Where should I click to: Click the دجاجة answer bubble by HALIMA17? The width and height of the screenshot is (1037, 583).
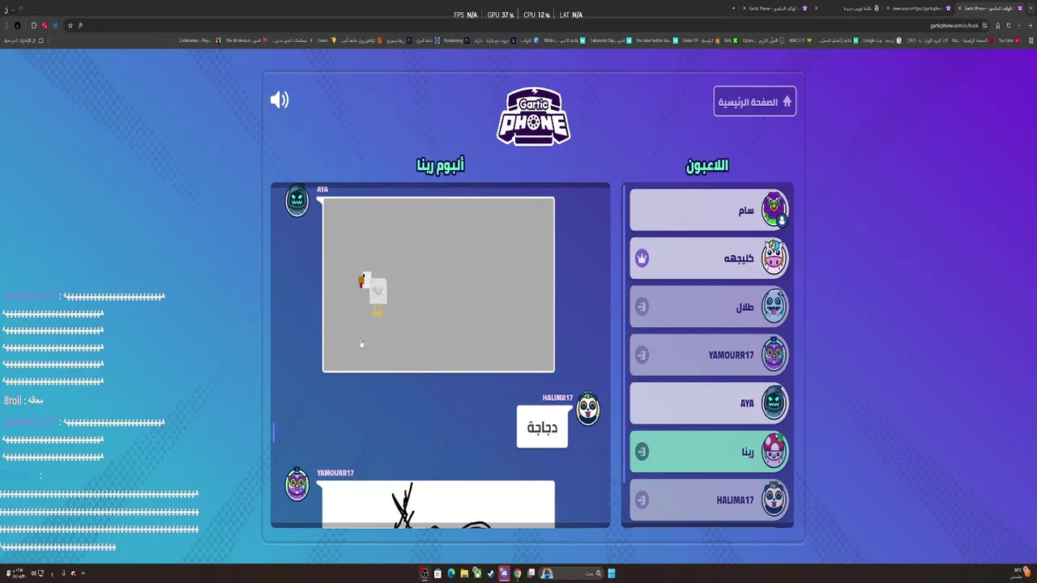542,427
